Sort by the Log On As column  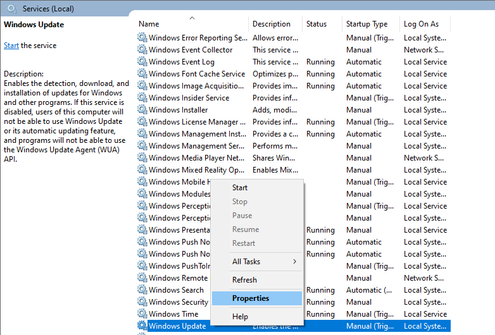tap(421, 24)
